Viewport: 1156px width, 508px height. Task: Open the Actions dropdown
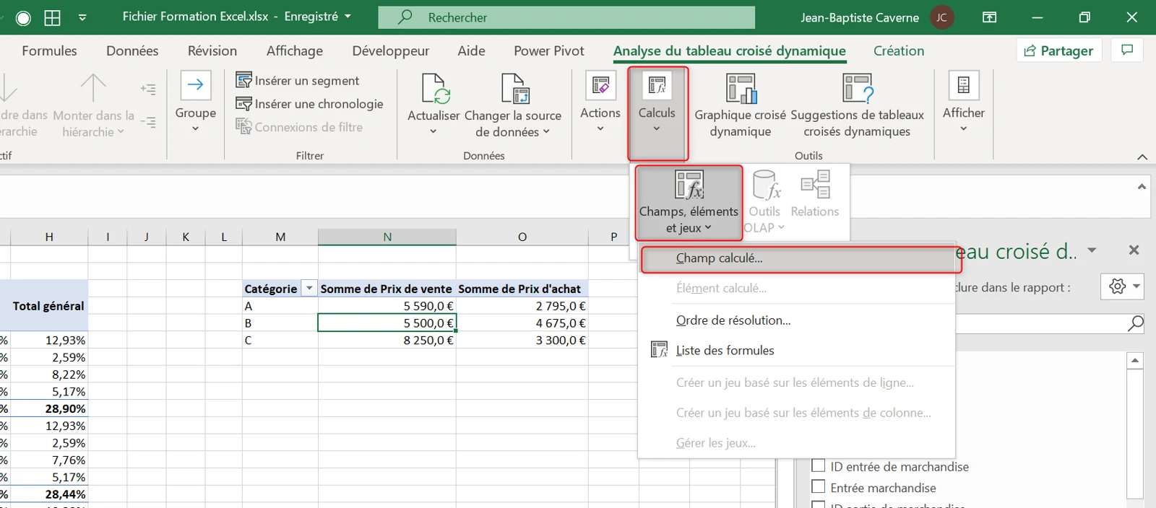pos(600,105)
